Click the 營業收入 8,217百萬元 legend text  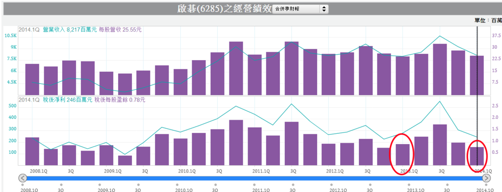[70, 30]
